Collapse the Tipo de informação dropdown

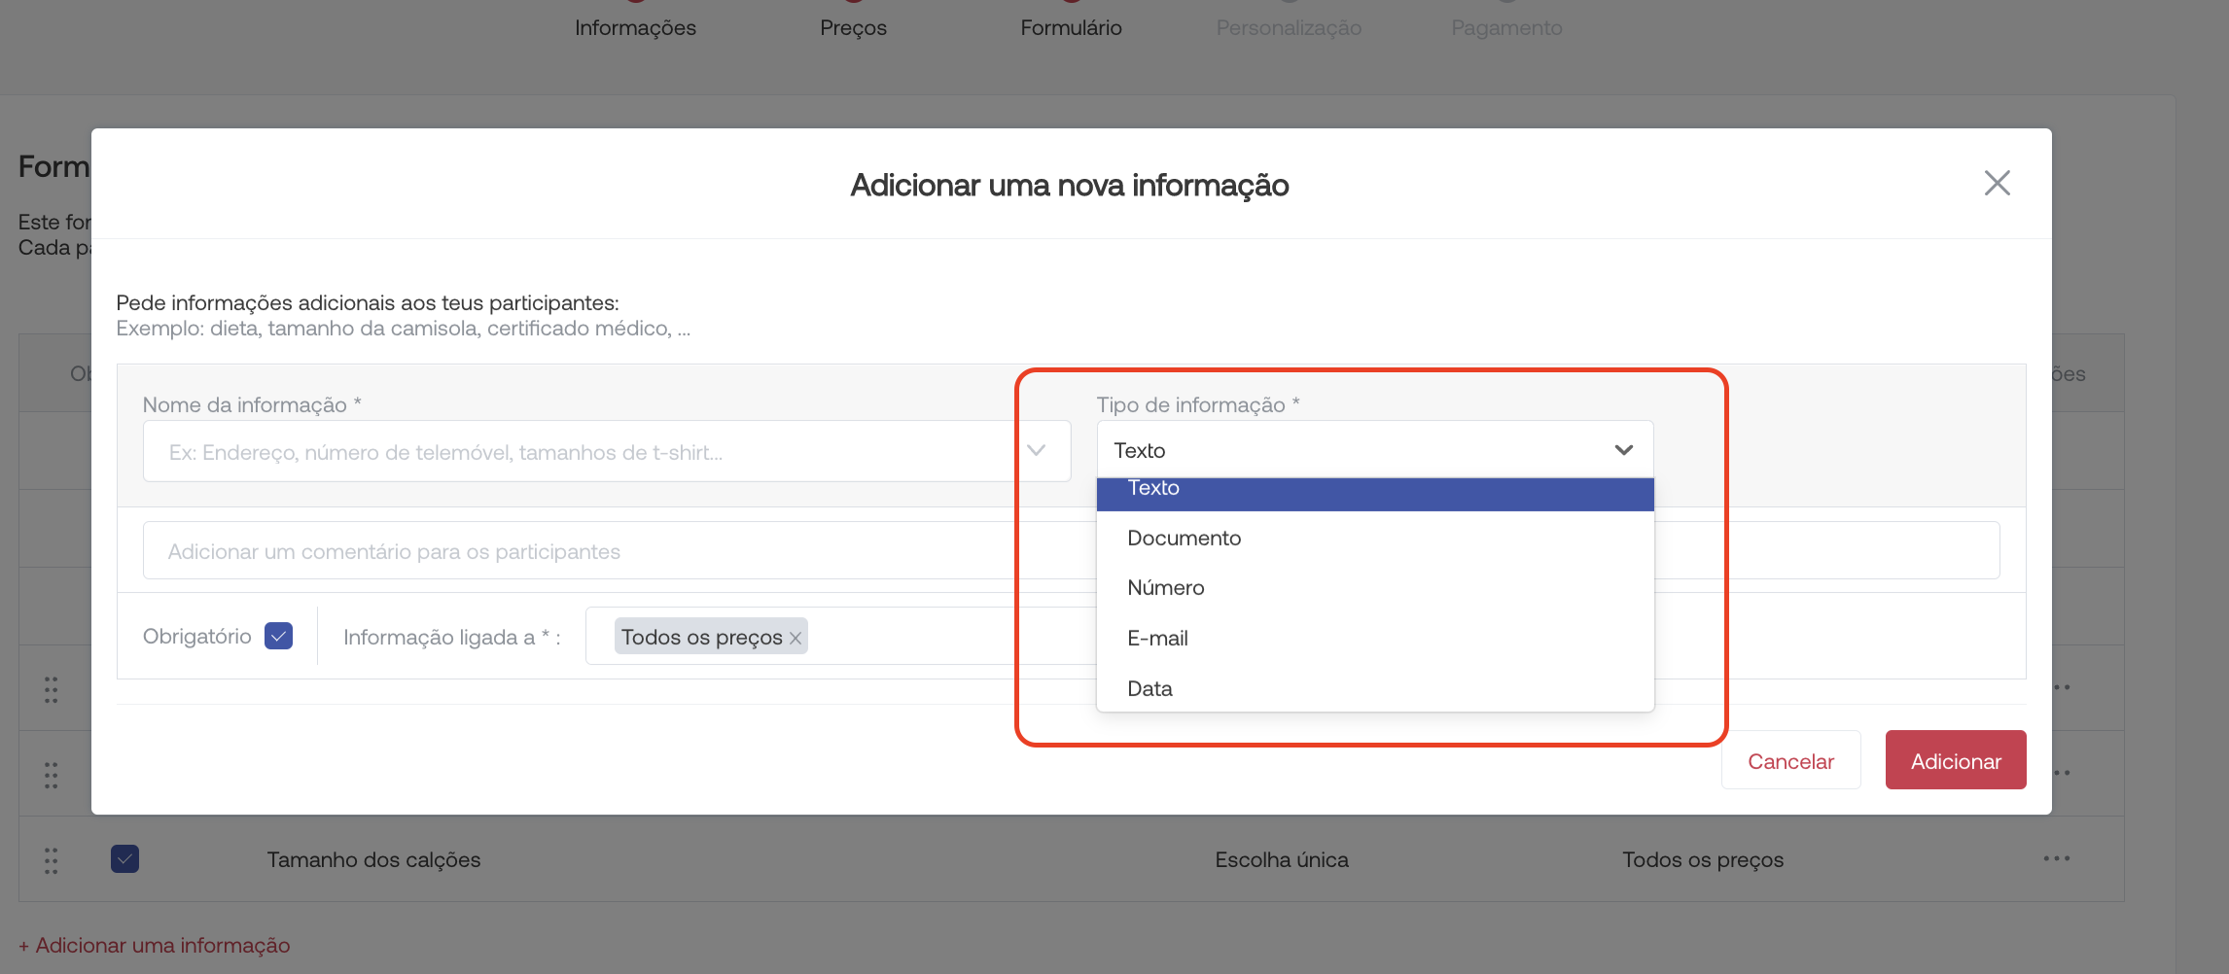point(1622,450)
